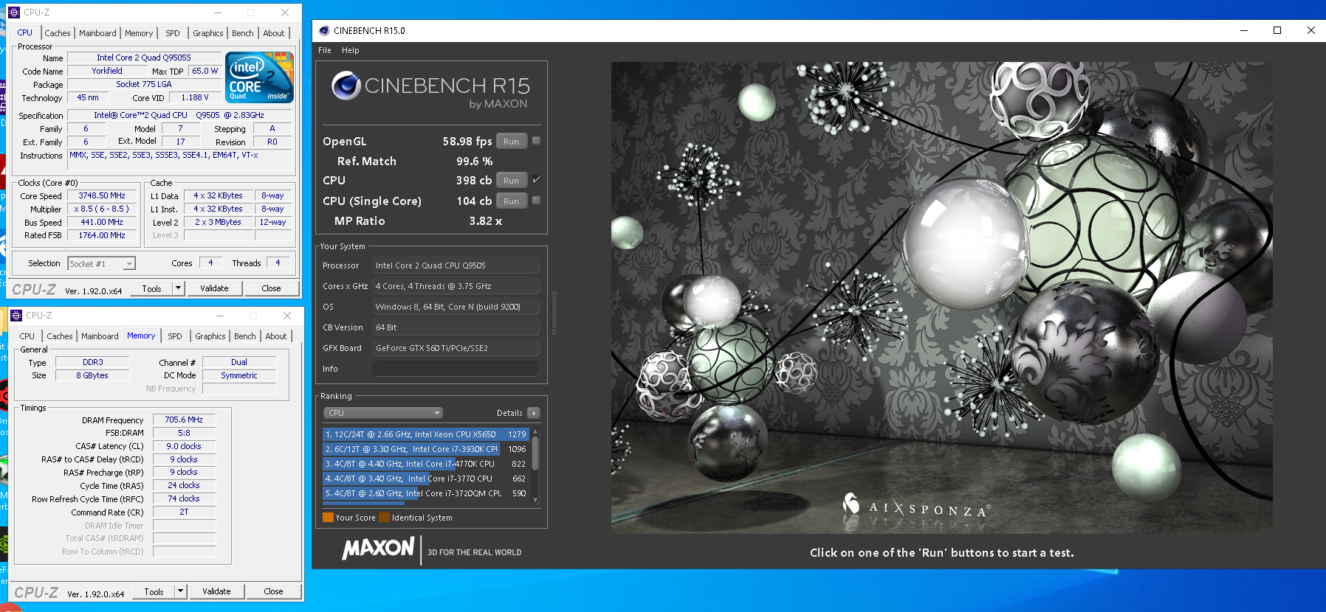Open the Memory tab in the top CPU-Z window

click(139, 33)
